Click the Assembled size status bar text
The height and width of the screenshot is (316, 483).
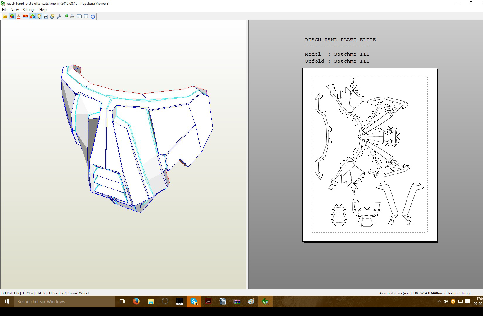tap(425, 293)
